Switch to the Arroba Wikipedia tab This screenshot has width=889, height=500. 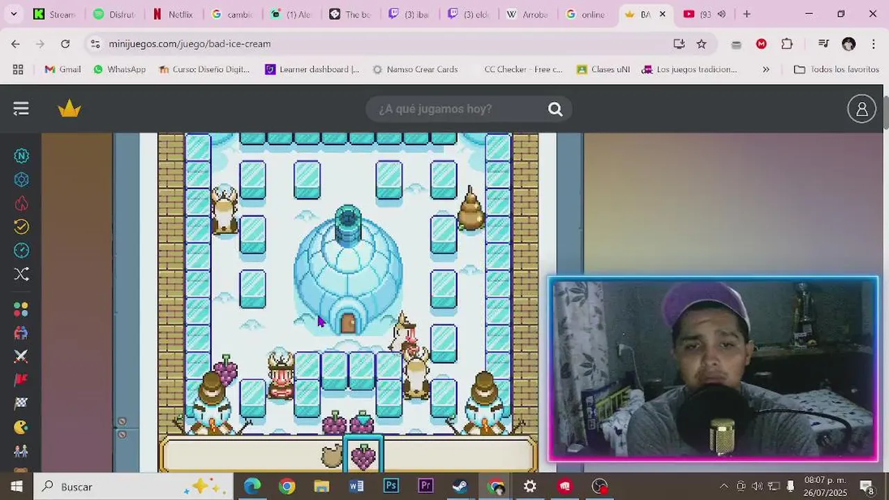pos(527,14)
